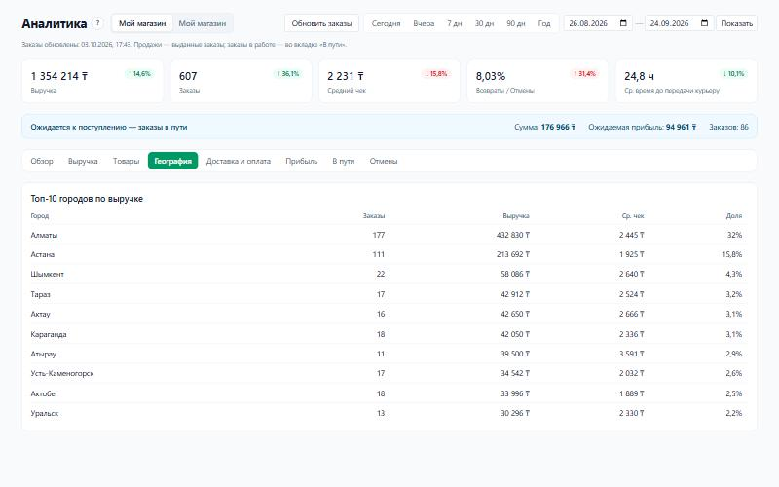The height and width of the screenshot is (487, 779).
Task: Select the Актобе city row
Action: point(387,393)
